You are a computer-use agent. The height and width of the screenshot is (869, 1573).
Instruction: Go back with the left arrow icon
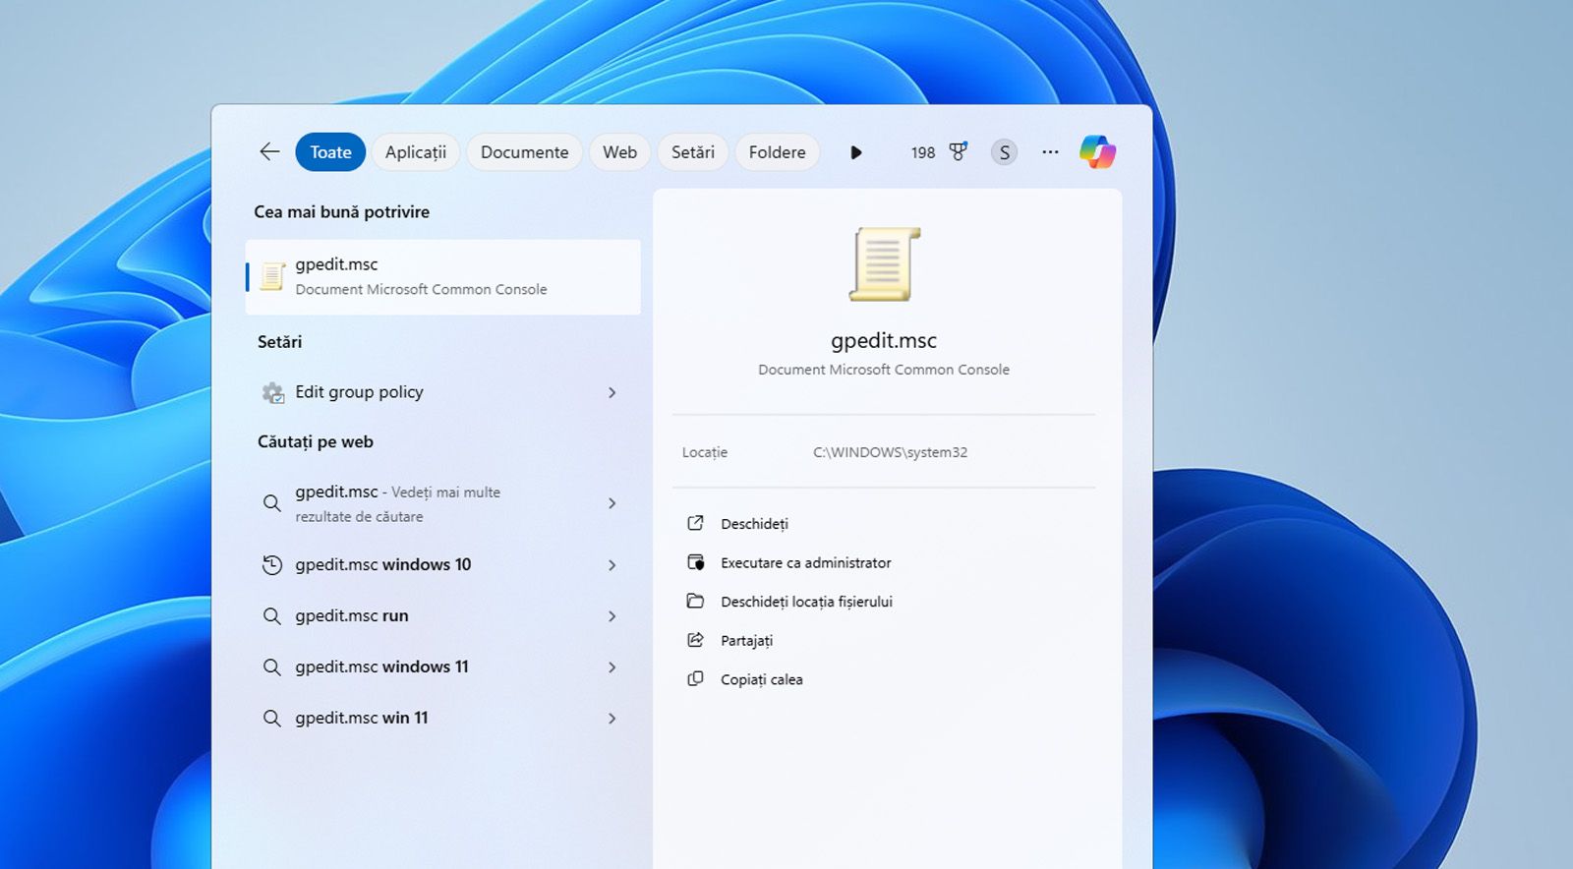(269, 151)
